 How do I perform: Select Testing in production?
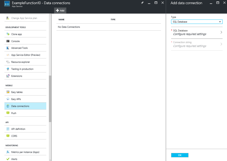pyautogui.click(x=22, y=69)
